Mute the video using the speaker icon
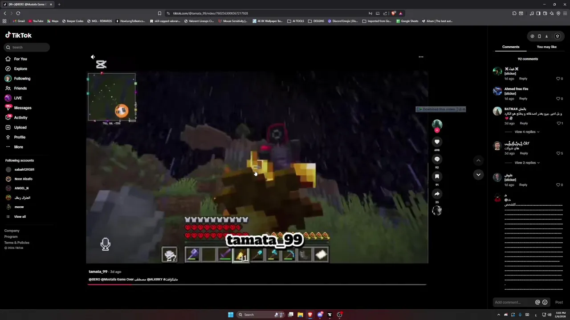This screenshot has height=320, width=570. [93, 57]
